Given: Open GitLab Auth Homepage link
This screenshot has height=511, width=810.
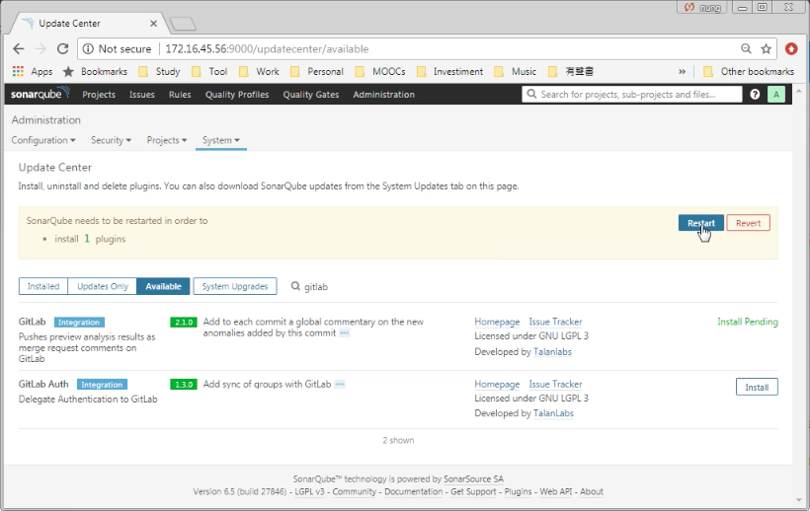Looking at the screenshot, I should coord(497,384).
